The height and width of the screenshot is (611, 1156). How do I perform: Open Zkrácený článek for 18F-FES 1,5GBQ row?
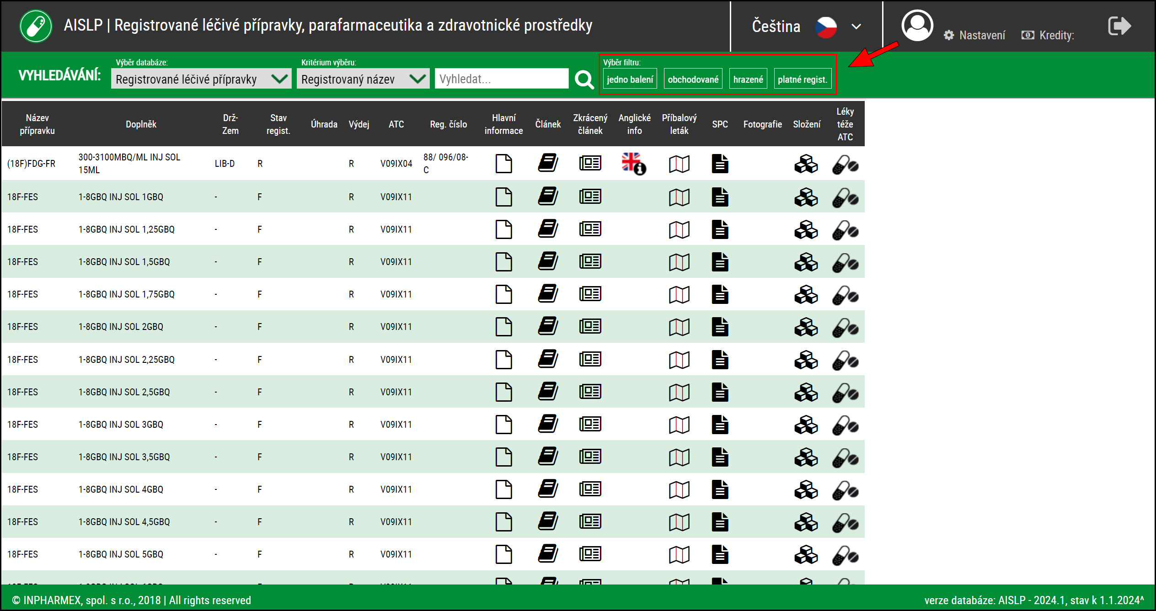tap(590, 261)
